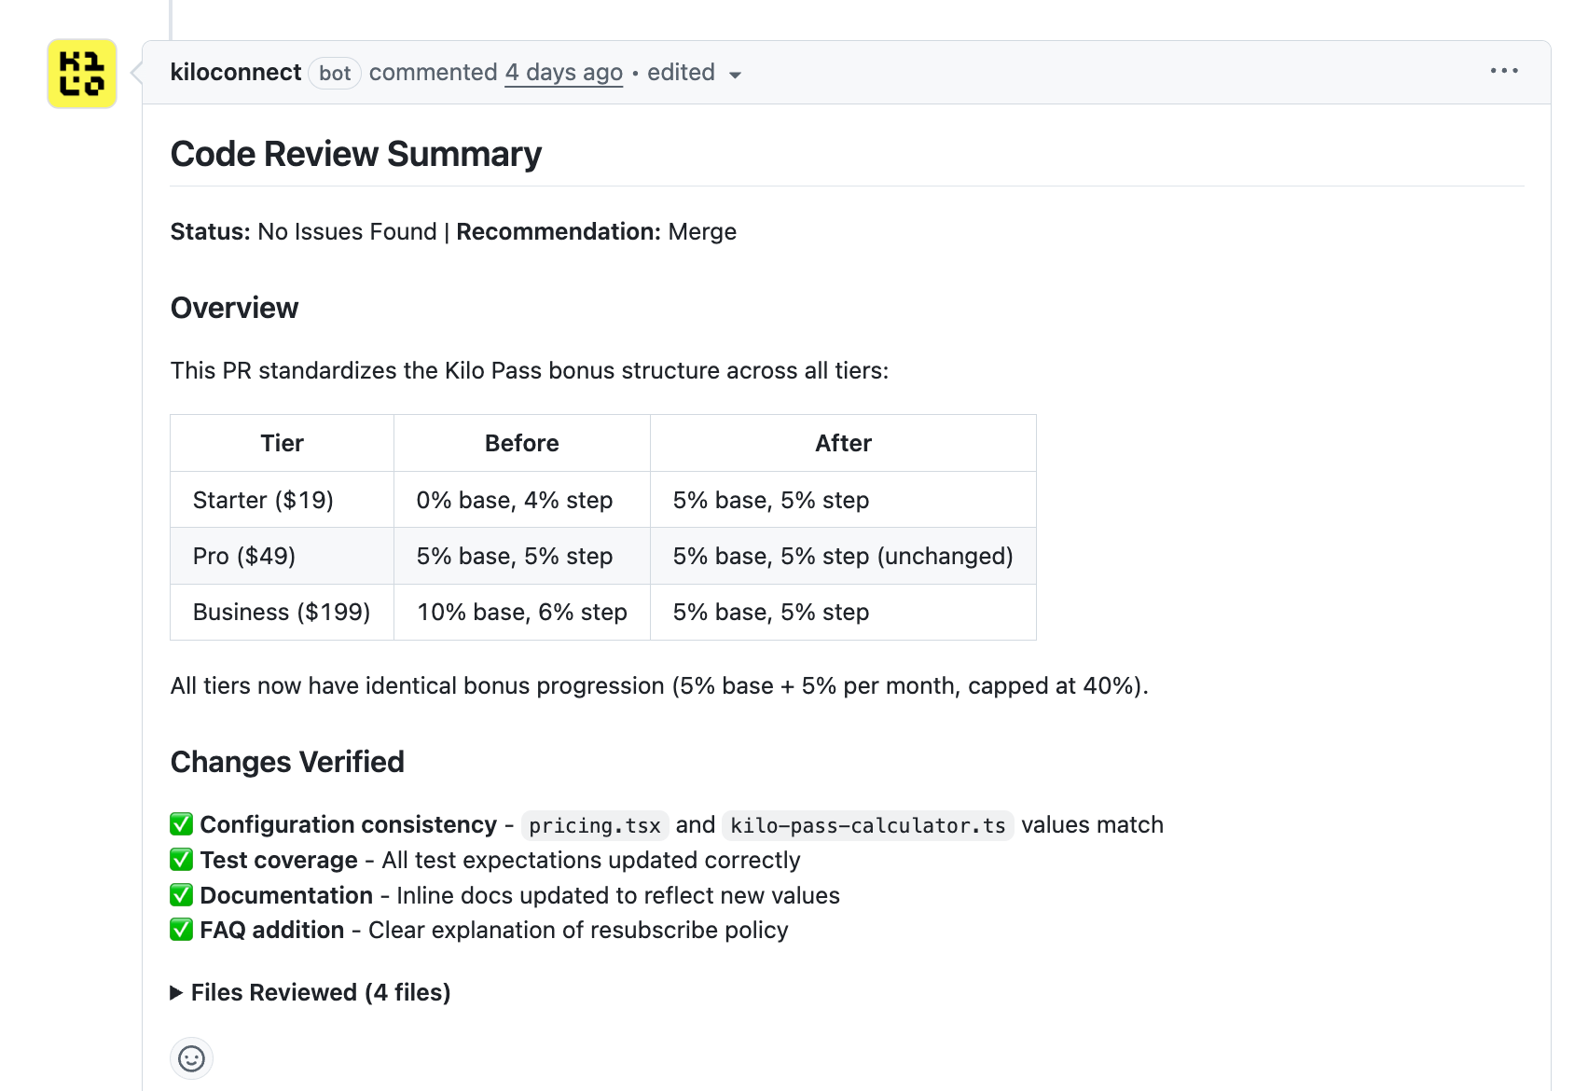
Task: Add a reaction with the smiley icon
Action: coord(191,1058)
